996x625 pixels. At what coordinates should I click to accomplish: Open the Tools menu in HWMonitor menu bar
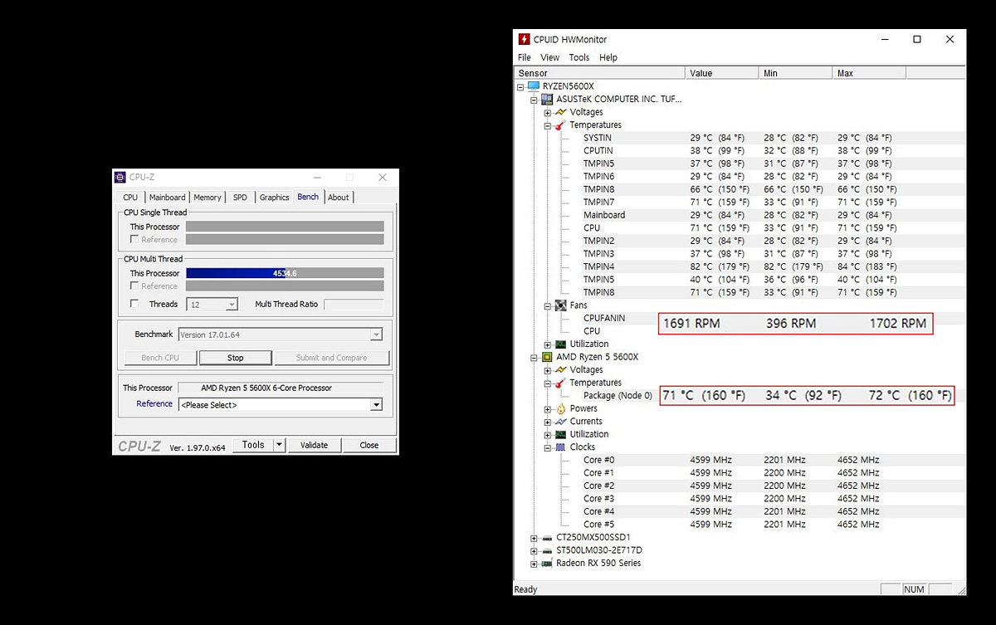[x=579, y=57]
